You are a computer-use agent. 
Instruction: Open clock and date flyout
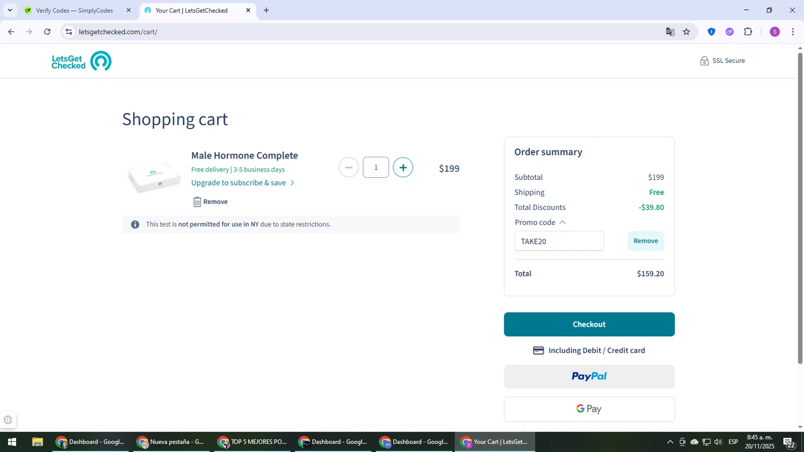[760, 442]
